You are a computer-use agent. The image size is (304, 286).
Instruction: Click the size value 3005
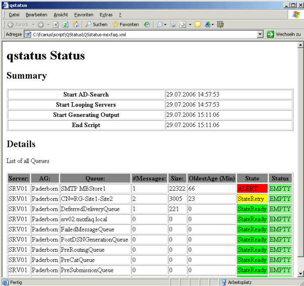click(176, 199)
